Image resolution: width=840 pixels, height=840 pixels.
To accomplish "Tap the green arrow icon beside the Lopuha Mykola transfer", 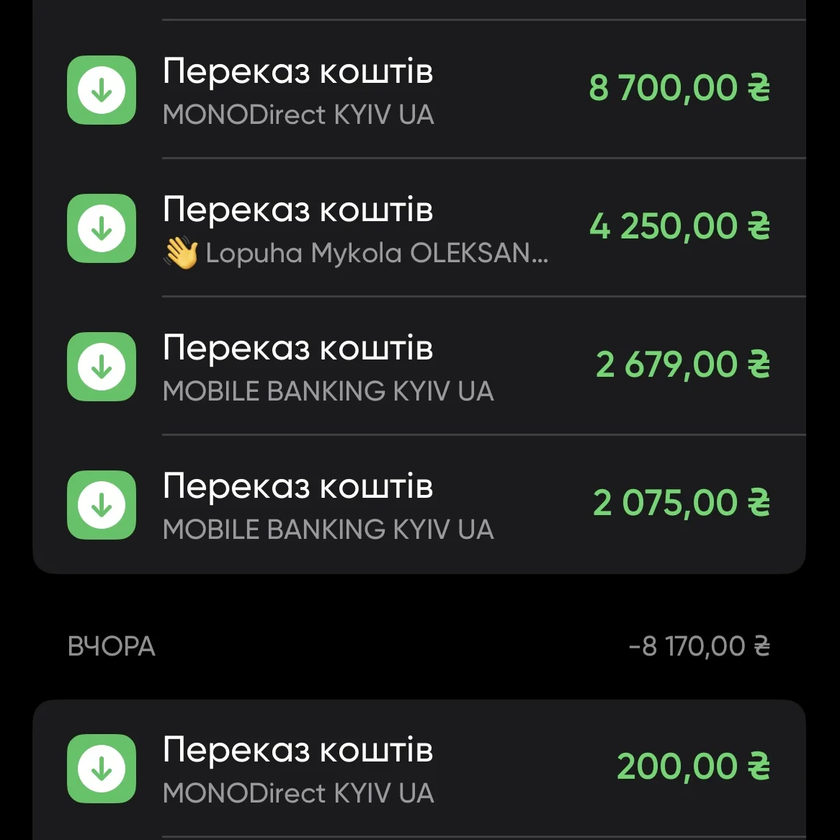I will point(102,228).
